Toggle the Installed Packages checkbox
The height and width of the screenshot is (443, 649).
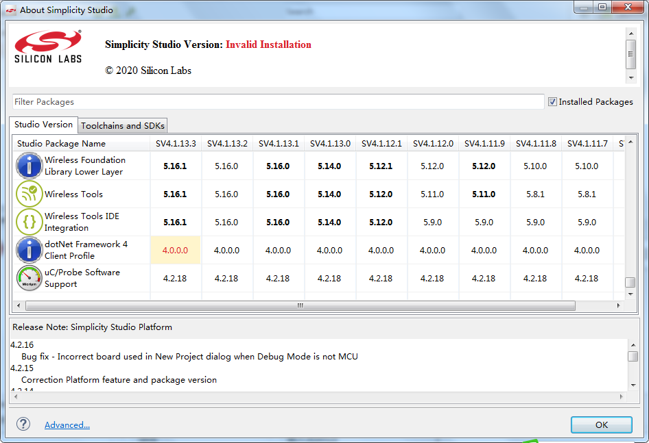tap(552, 101)
